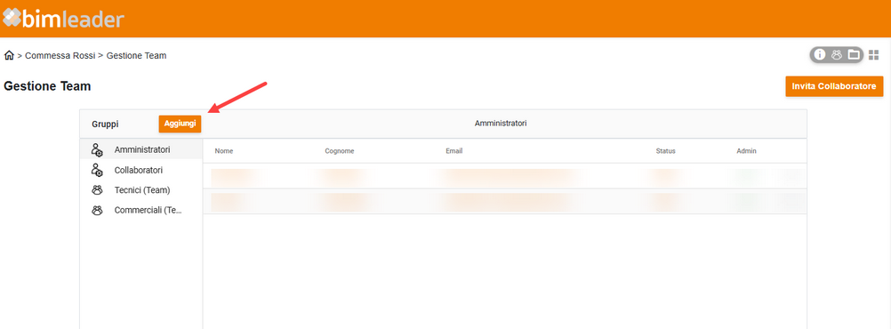Viewport: 891px width, 329px height.
Task: Sort by Status column header
Action: pyautogui.click(x=665, y=151)
